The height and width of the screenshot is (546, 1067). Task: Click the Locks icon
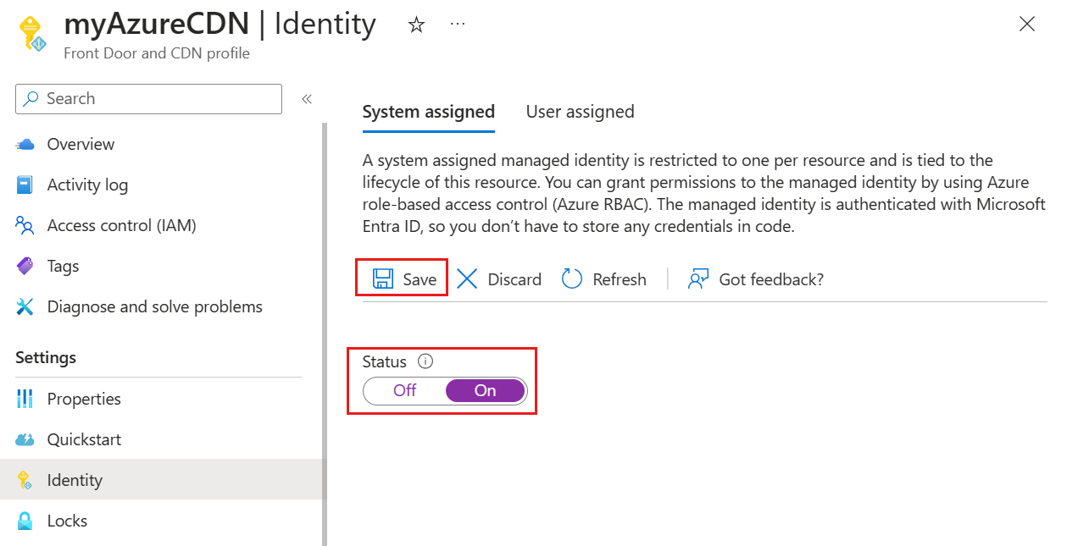click(26, 521)
